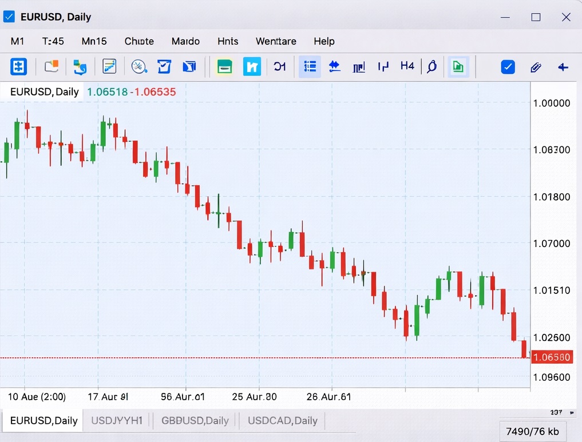The width and height of the screenshot is (582, 442).
Task: Click the 'O1' toolbar icon
Action: (280, 67)
